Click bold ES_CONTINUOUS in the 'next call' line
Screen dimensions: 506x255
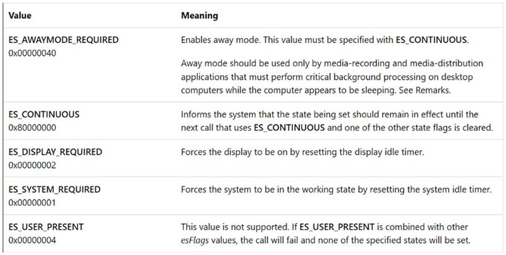point(288,128)
